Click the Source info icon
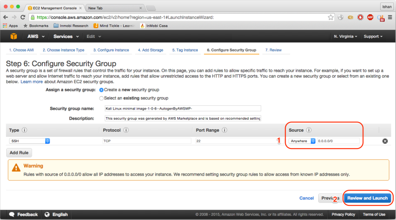Screen dimensions: 396x220 [309, 130]
